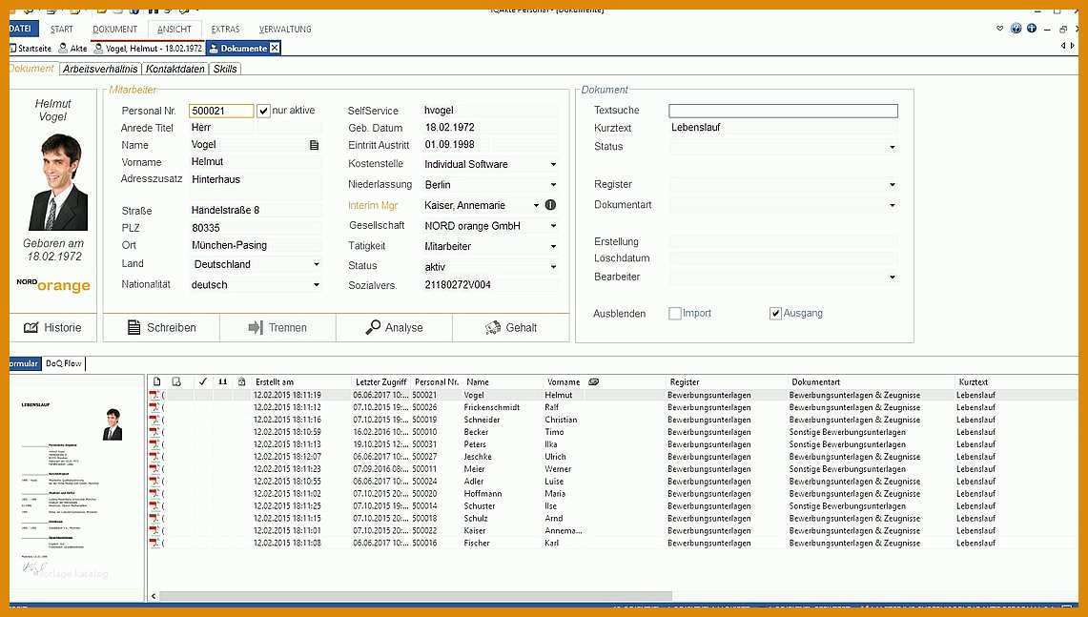Click the horizontal scrollbar of the document list
This screenshot has width=1088, height=617.
[x=415, y=596]
